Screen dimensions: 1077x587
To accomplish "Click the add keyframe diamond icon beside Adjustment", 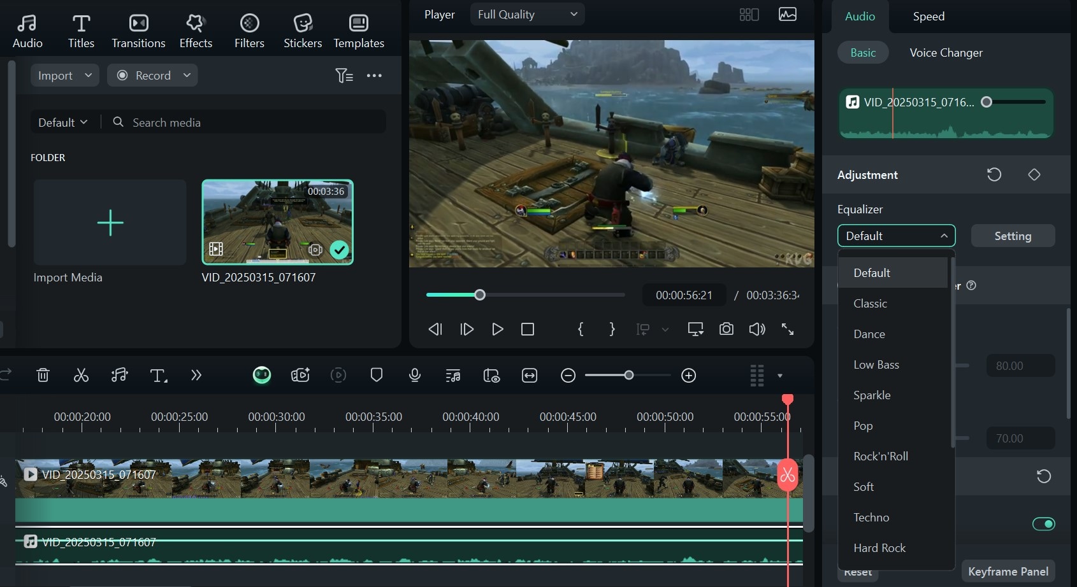I will (1034, 174).
